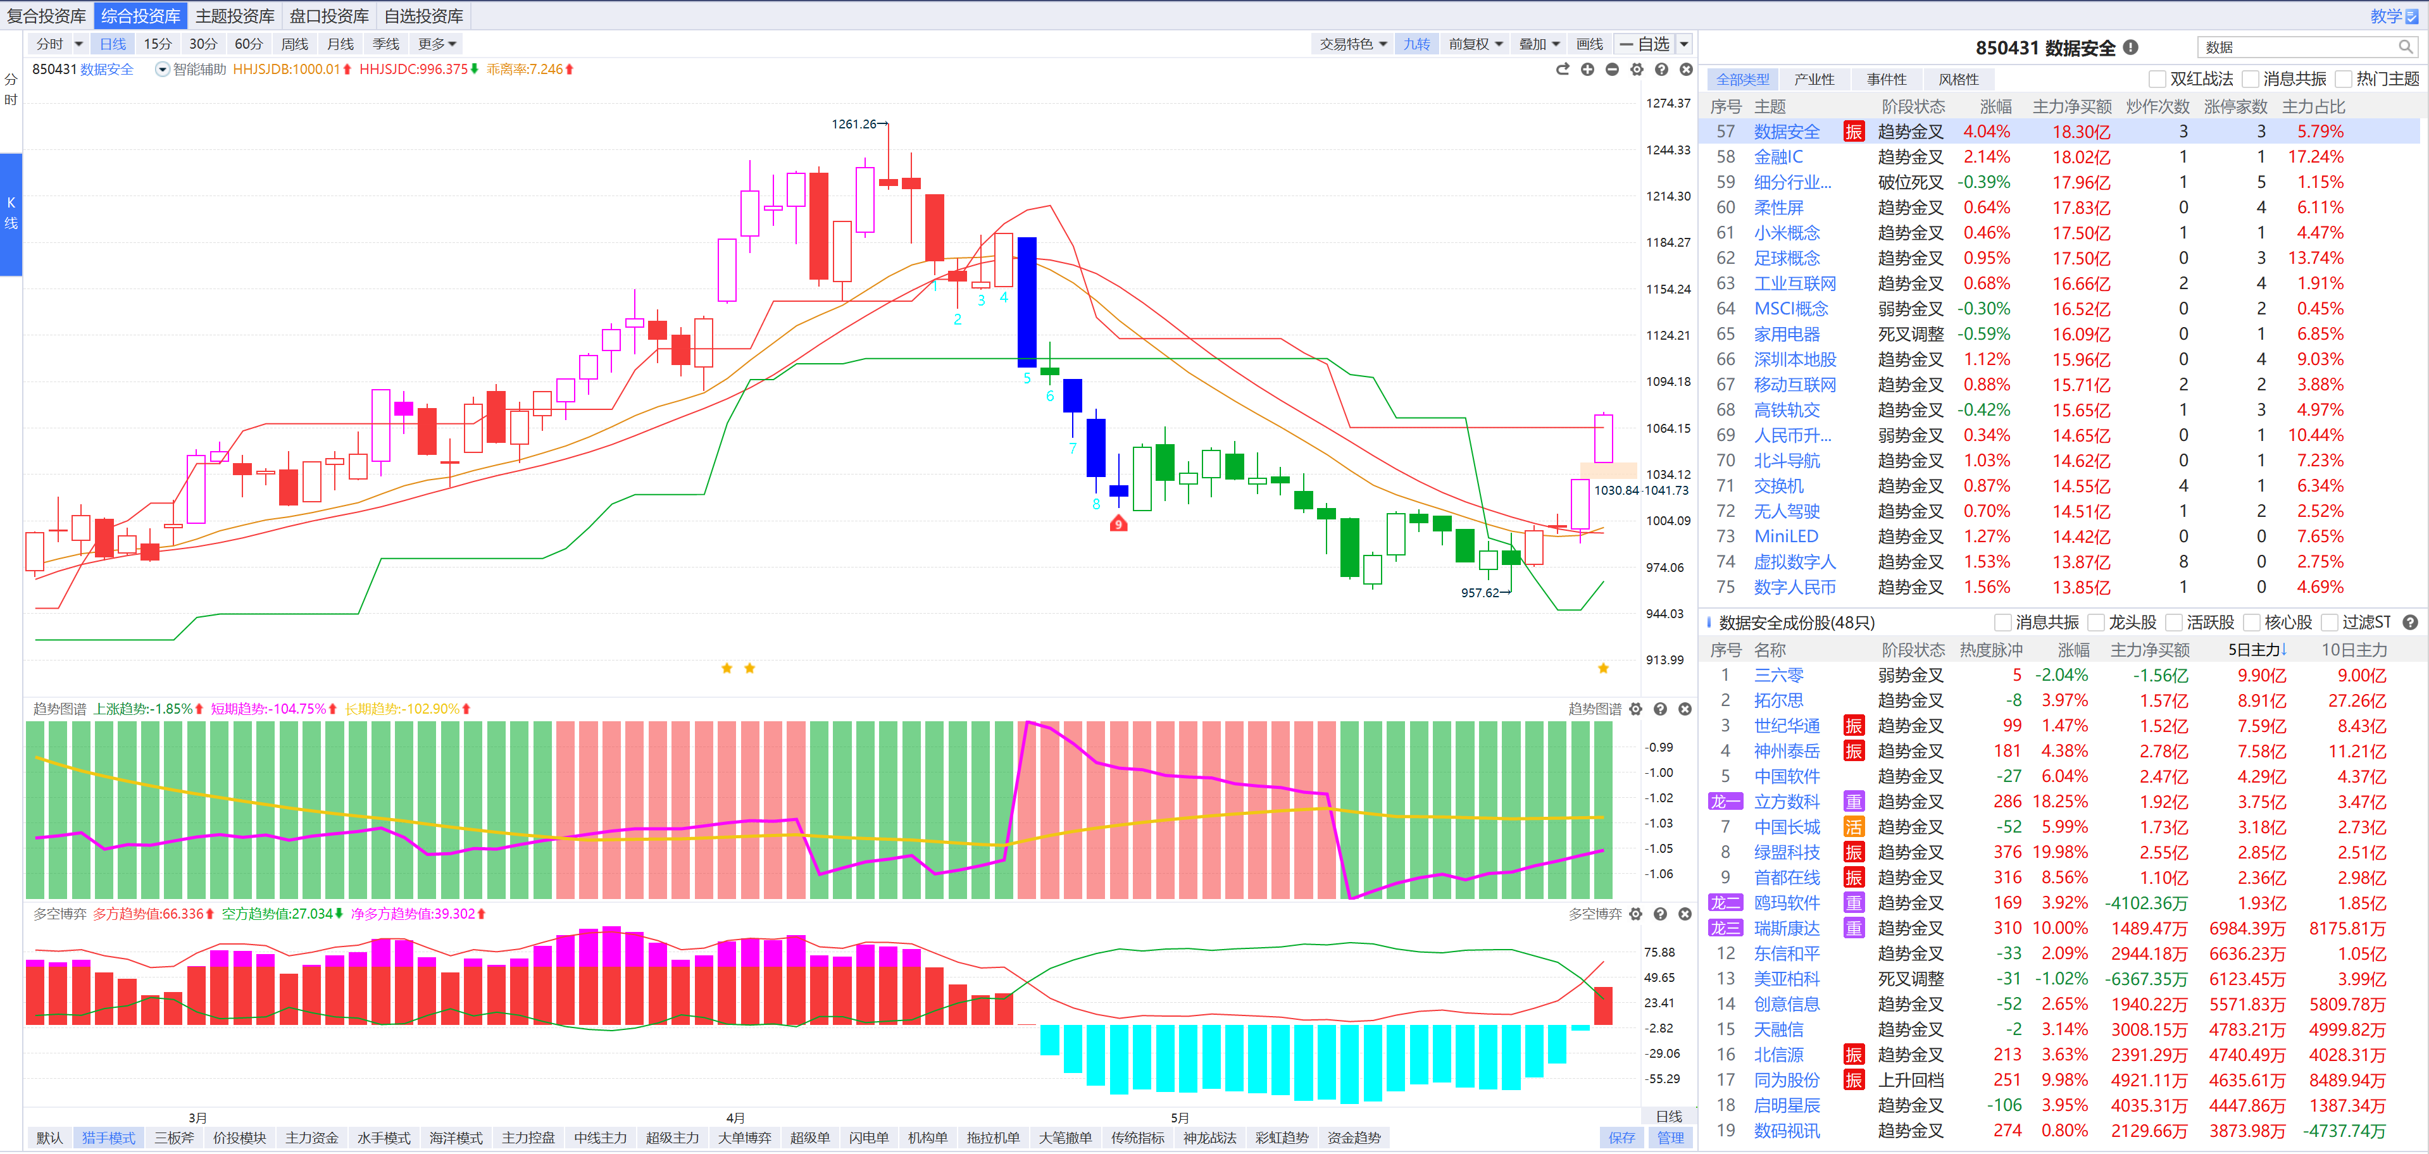The height and width of the screenshot is (1154, 2429).
Task: Open 多空博弈 panel settings gear
Action: point(1636,914)
